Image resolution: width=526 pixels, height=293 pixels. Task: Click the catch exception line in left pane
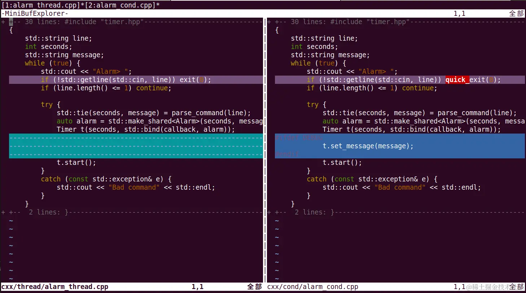click(106, 179)
